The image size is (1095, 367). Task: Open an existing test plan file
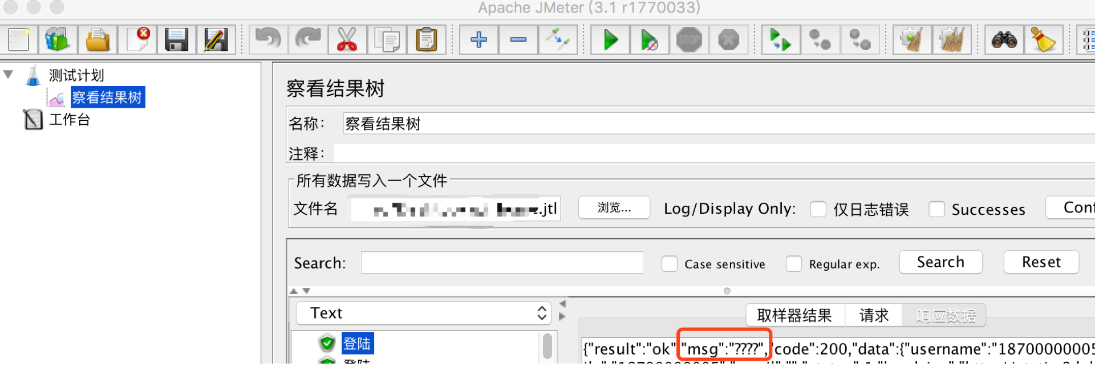coord(98,40)
